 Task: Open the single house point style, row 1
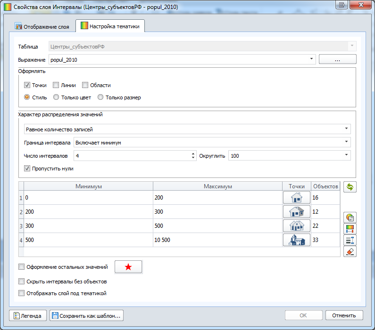[x=297, y=198]
